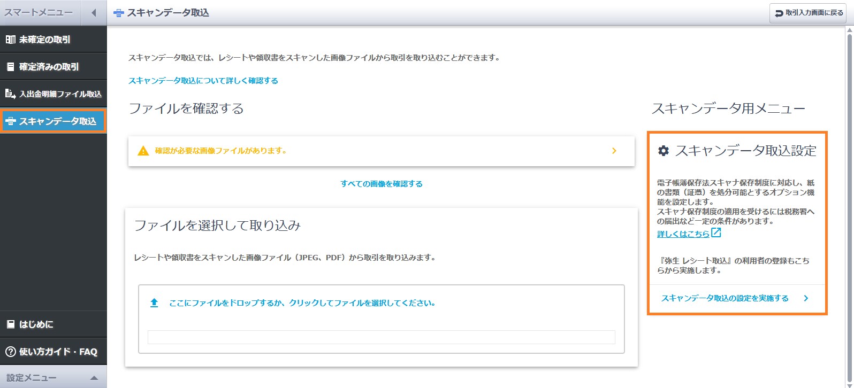Click the ファイルを選択して取り込み heading
Image resolution: width=854 pixels, height=388 pixels.
(217, 226)
